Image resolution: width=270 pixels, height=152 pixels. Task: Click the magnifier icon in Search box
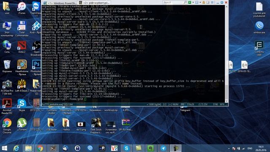(x=185, y=3)
